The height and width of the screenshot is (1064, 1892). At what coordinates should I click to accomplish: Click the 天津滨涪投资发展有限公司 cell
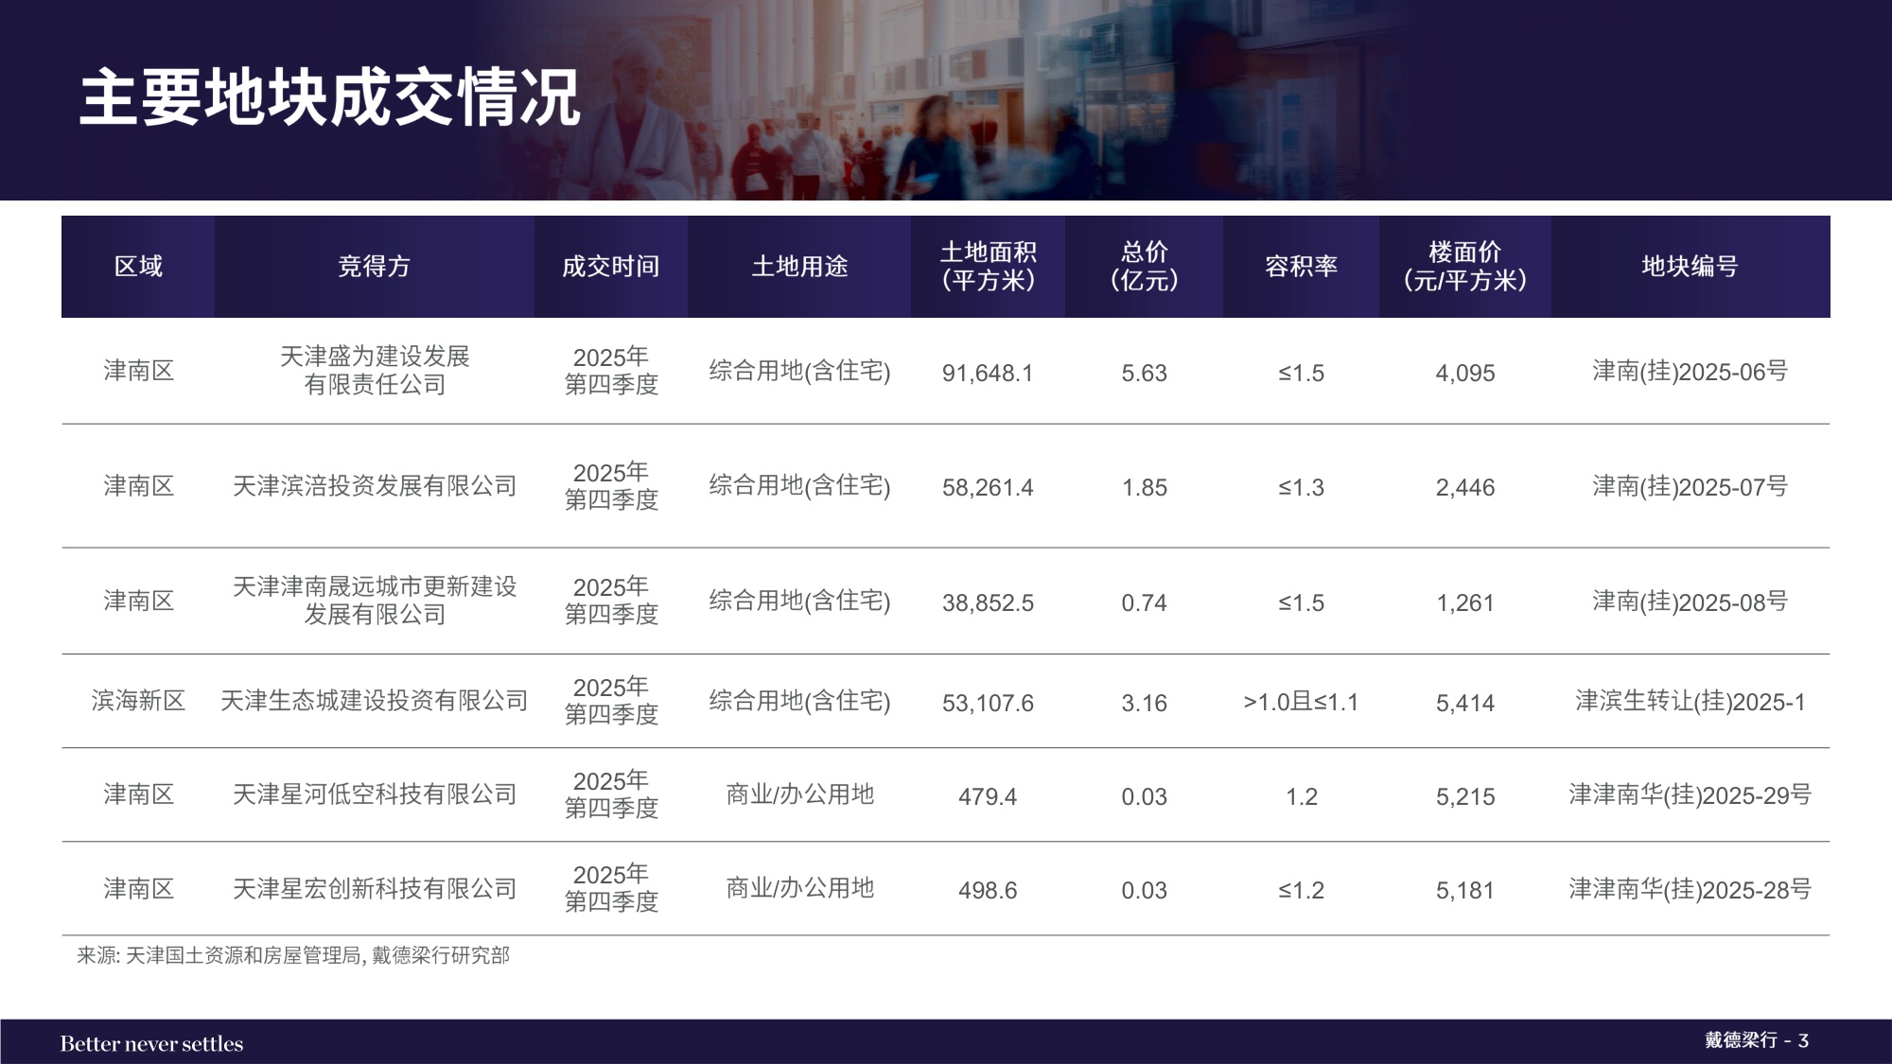[x=375, y=486]
